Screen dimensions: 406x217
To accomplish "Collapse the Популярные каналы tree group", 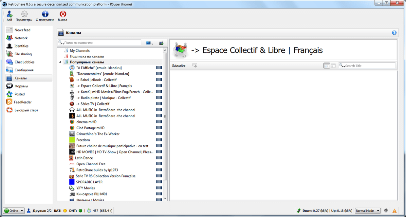I will pyautogui.click(x=60, y=62).
